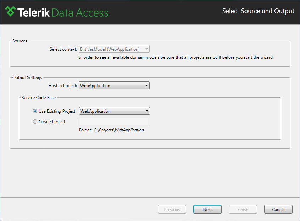The image size is (300, 221).
Task: Open the Select context EntitiesModel dropdown
Action: coord(114,49)
